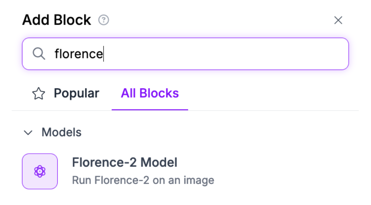Click the Models section header label
The height and width of the screenshot is (205, 371).
[x=62, y=132]
